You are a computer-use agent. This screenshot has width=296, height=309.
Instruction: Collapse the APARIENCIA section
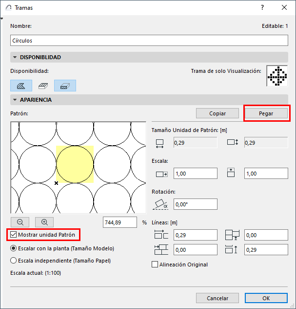[x=15, y=100]
